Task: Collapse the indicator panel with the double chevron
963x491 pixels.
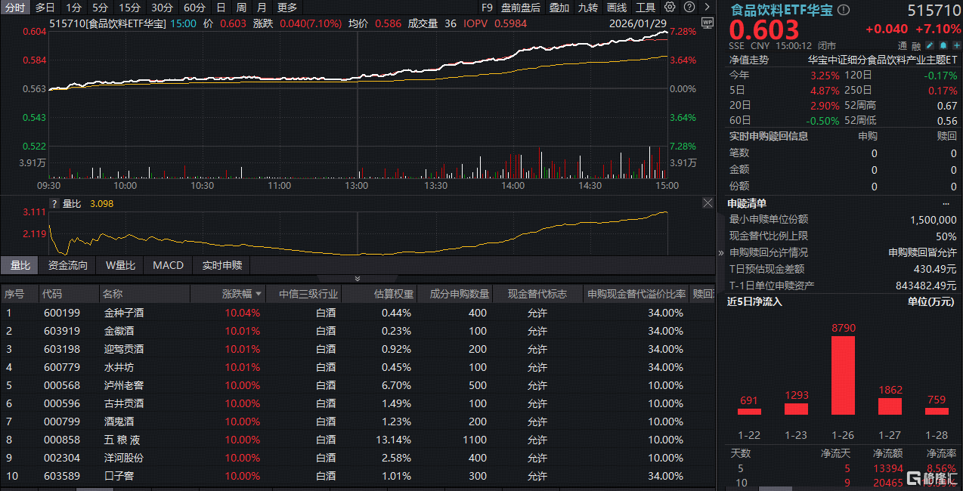Action: 358,279
